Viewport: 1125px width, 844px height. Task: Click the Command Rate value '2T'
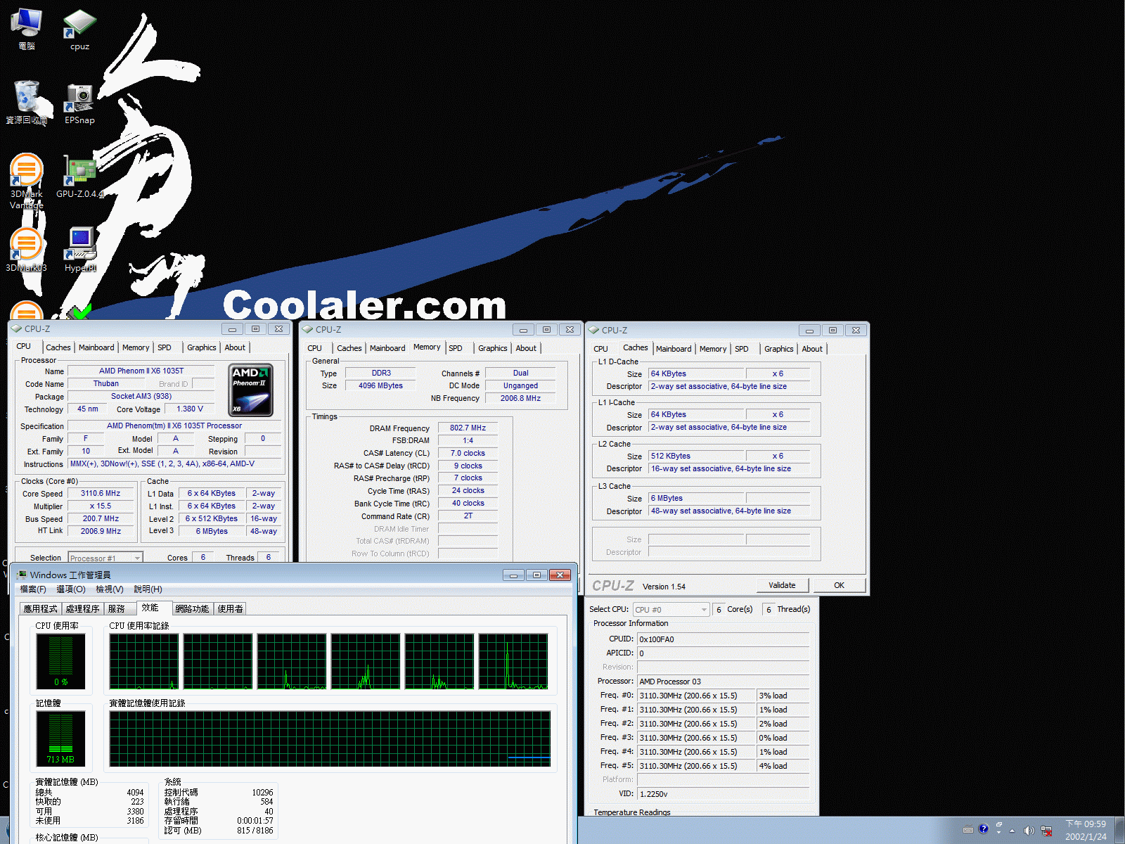468,516
